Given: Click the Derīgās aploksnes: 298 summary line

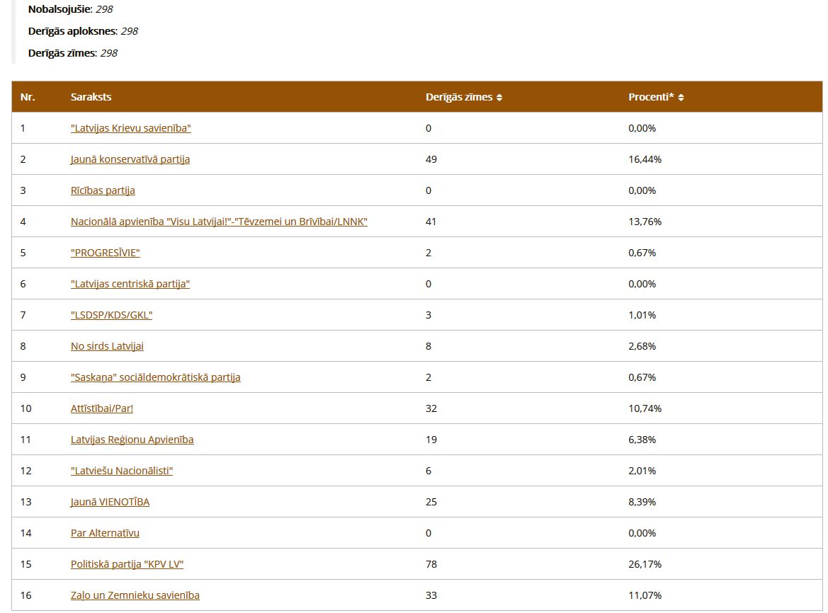Looking at the screenshot, I should (83, 31).
